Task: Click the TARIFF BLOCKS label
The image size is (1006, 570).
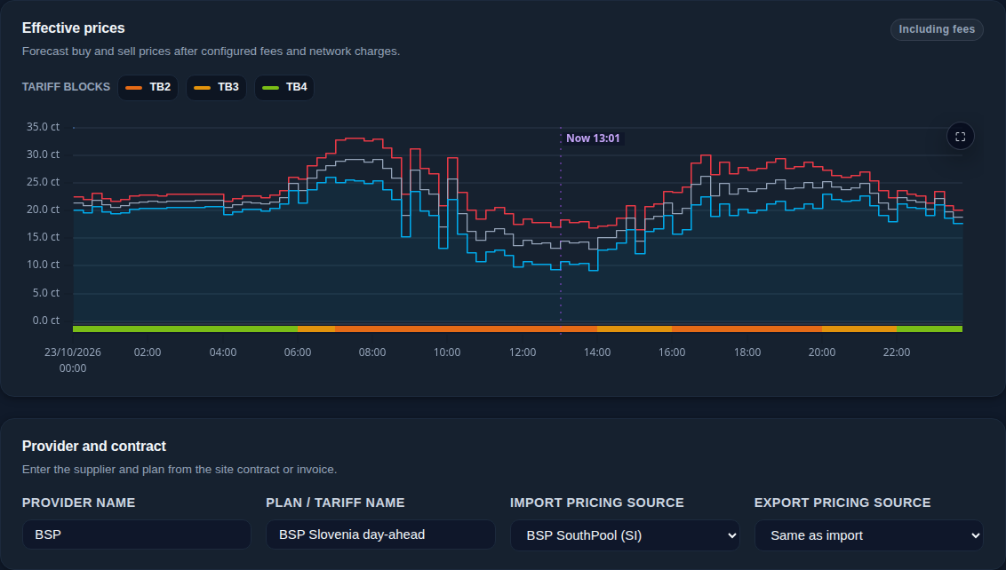Action: (66, 87)
